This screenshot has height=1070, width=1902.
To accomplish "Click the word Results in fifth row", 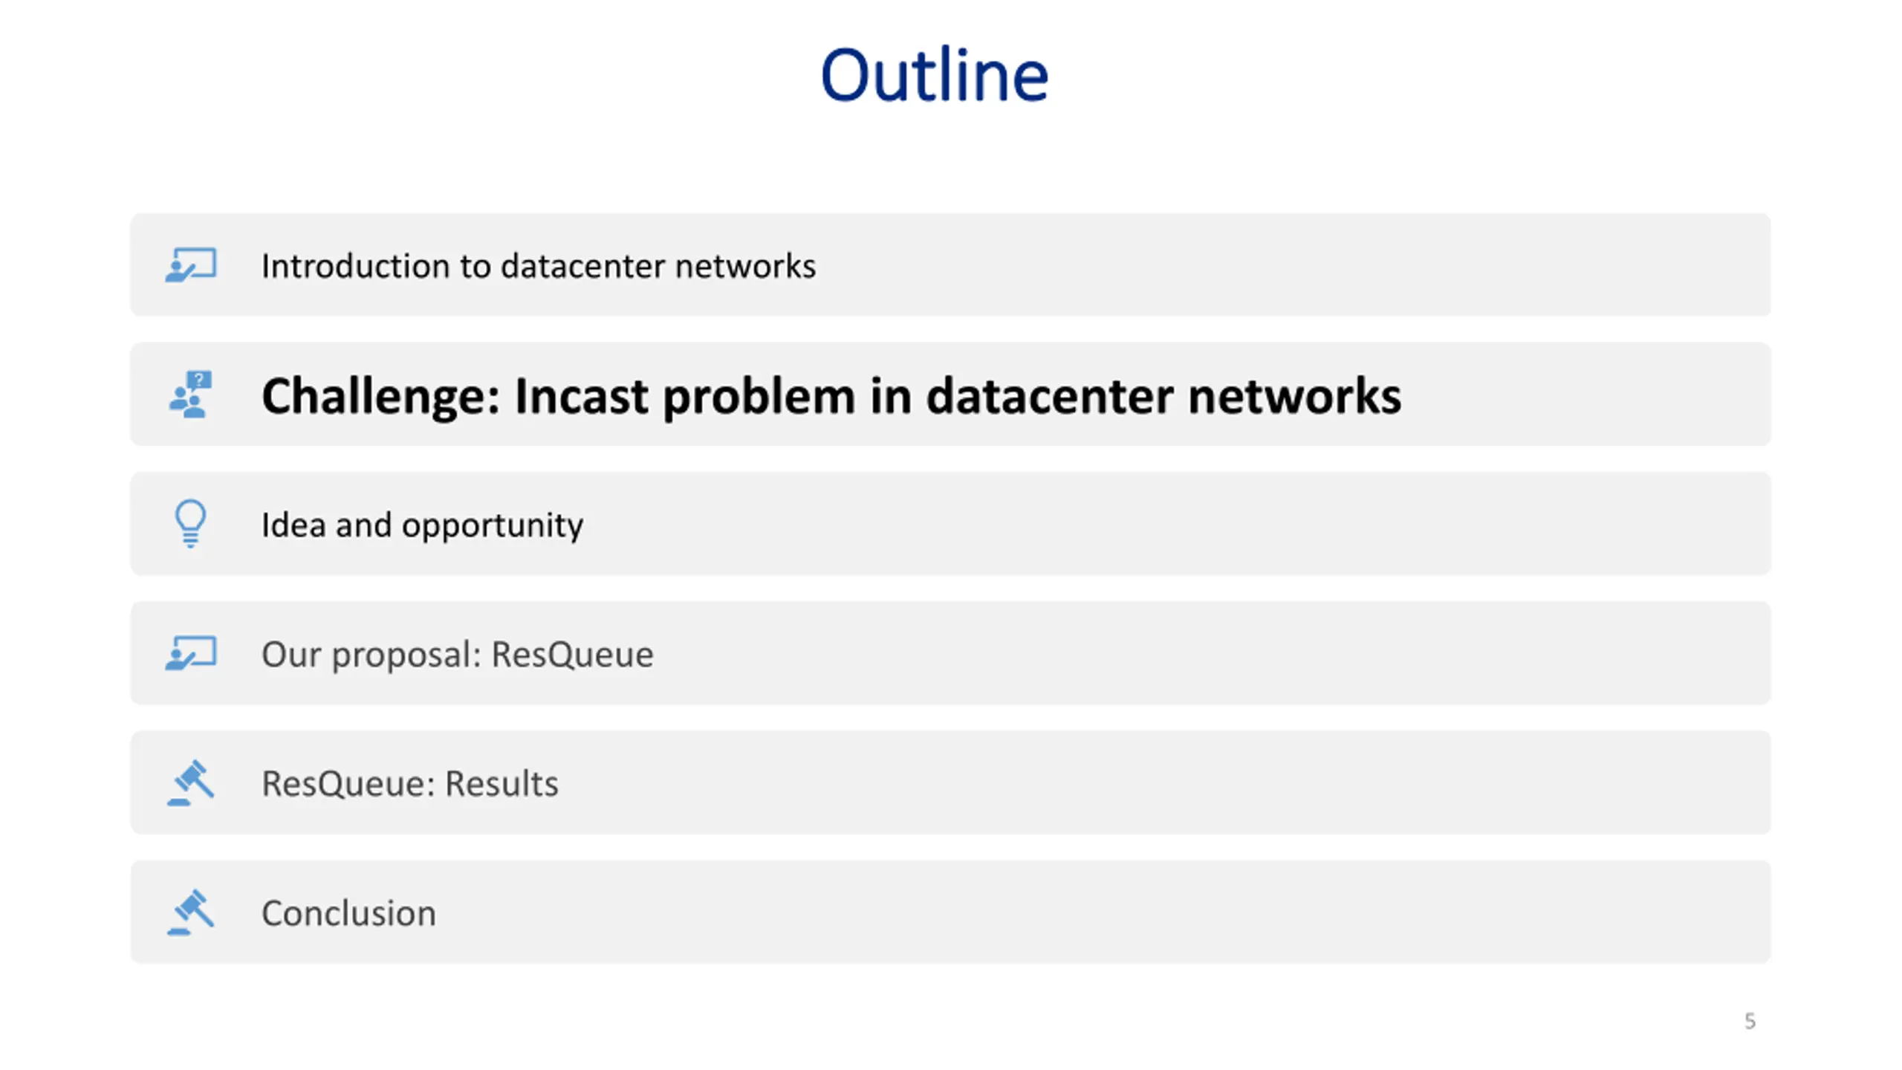I will 502,783.
